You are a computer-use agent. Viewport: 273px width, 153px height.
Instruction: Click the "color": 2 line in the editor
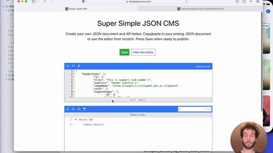(101, 89)
